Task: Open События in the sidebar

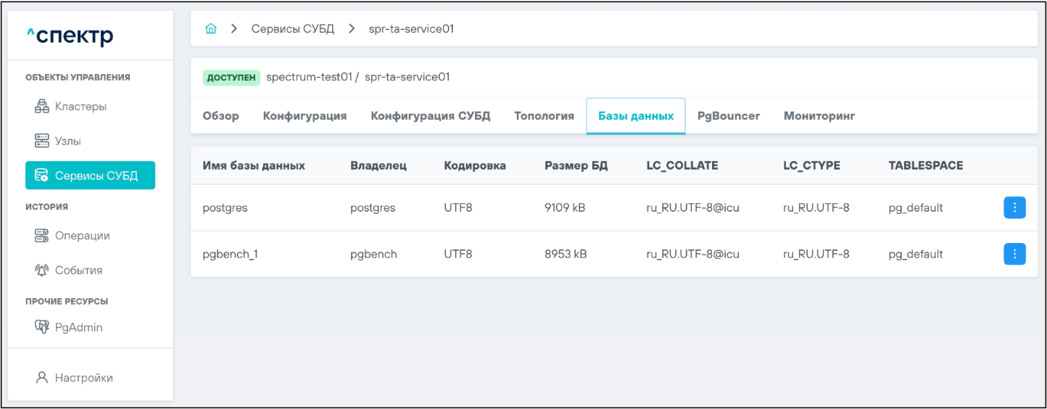Action: tap(78, 270)
